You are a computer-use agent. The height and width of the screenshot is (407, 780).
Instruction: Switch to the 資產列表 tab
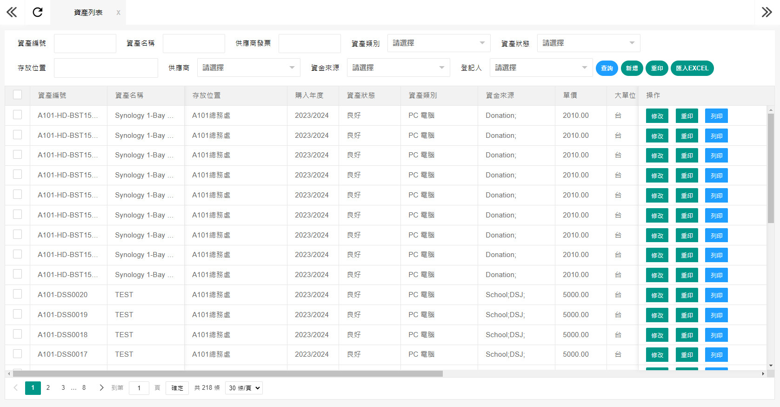click(x=88, y=13)
